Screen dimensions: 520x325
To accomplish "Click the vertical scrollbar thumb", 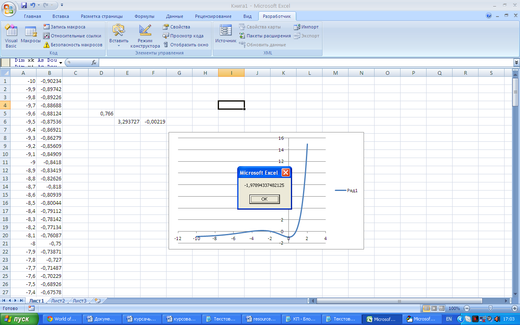I will coord(516,92).
